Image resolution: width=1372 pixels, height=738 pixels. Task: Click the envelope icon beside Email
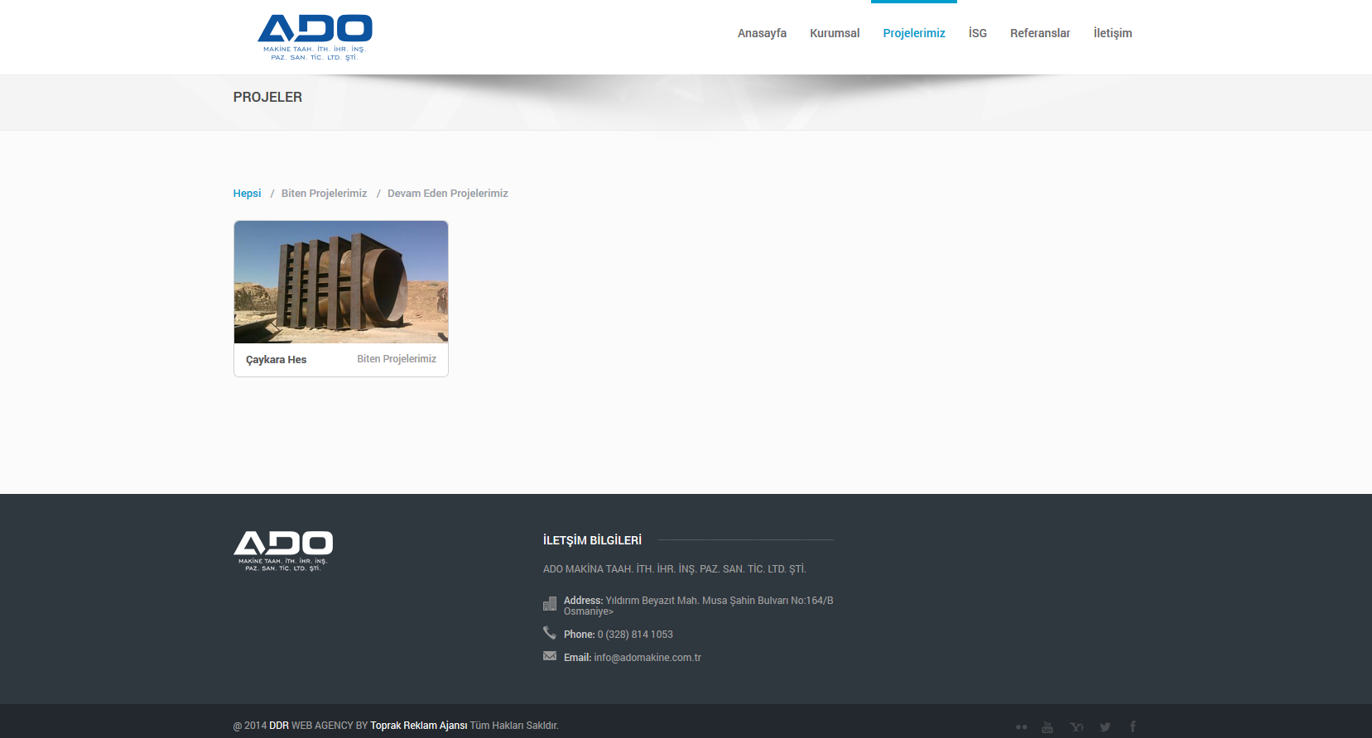(550, 656)
